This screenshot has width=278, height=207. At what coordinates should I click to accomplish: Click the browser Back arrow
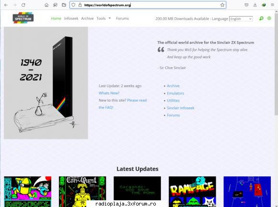coord(6,5)
